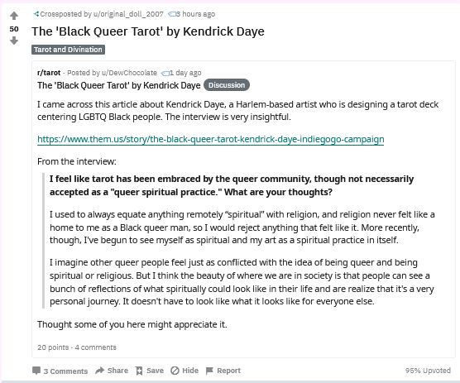The image size is (460, 383).
Task: Click the tag icon beside 3 hours ago
Action: click(172, 14)
